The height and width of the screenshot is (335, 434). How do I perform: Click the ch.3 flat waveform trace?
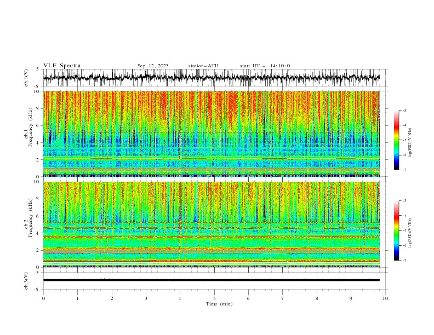(x=212, y=280)
